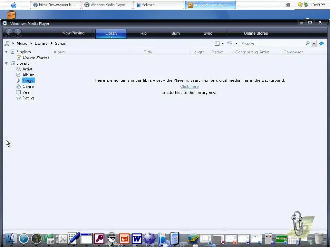Image resolution: width=330 pixels, height=247 pixels.
Task: Open the Online Stores tab
Action: pos(256,33)
